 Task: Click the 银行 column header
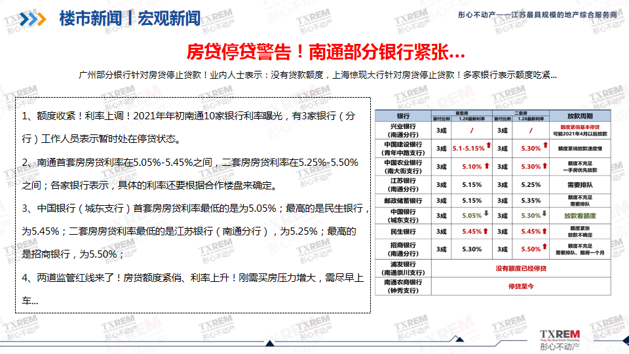coord(403,116)
